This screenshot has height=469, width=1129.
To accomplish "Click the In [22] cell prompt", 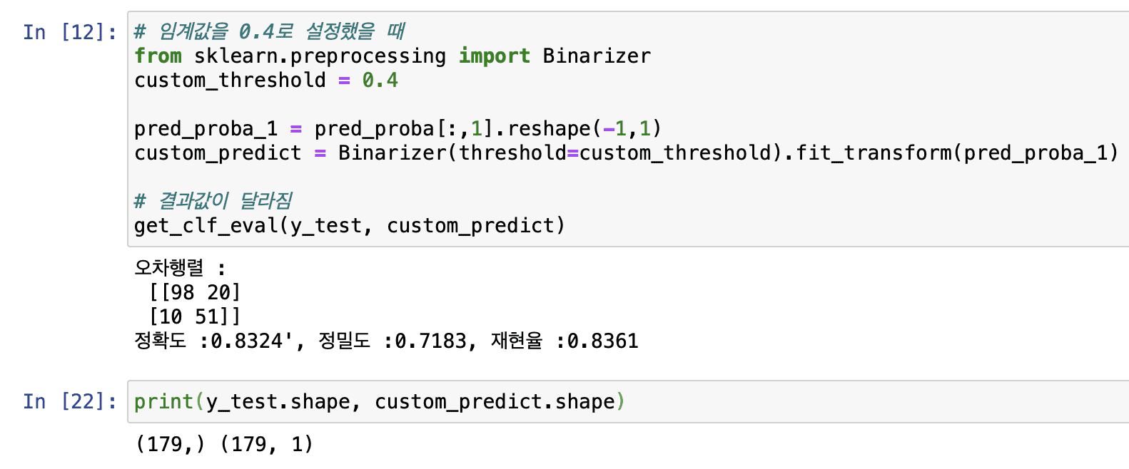I will pos(69,401).
